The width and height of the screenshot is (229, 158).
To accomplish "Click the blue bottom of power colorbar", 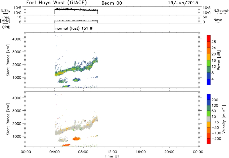I will pos(209,82).
